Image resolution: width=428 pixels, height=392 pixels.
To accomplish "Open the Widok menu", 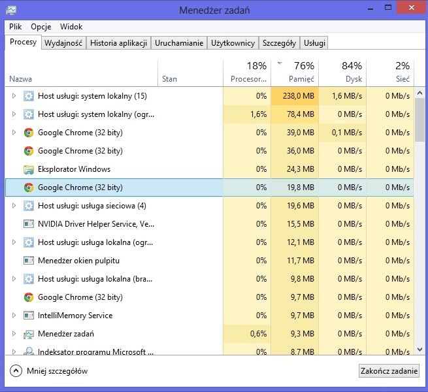I will coord(71,27).
